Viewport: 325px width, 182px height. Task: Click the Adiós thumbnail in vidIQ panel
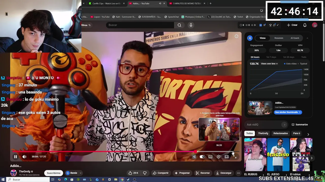(260, 108)
